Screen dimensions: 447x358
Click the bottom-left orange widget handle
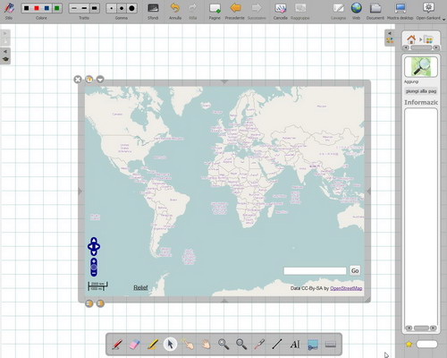(89, 303)
